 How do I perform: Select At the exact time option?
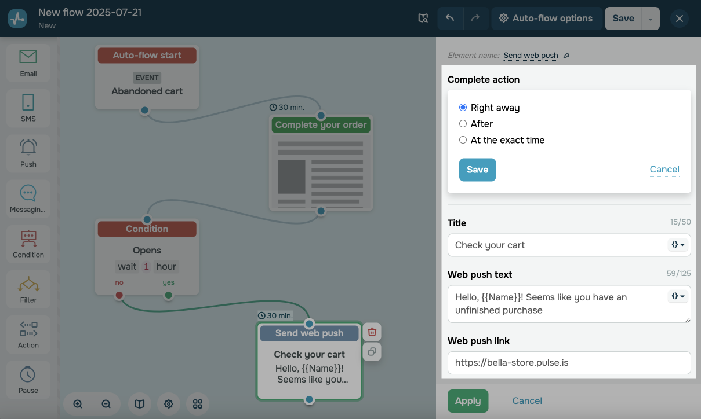click(x=463, y=140)
